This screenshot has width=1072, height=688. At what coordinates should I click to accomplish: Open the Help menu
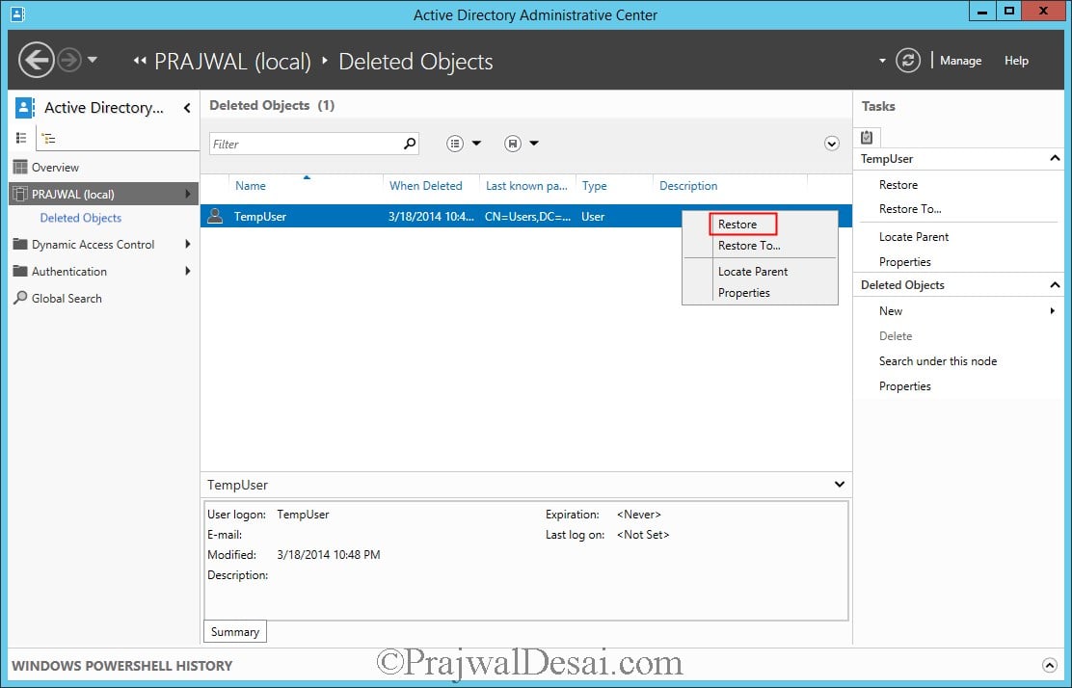pyautogui.click(x=1016, y=61)
